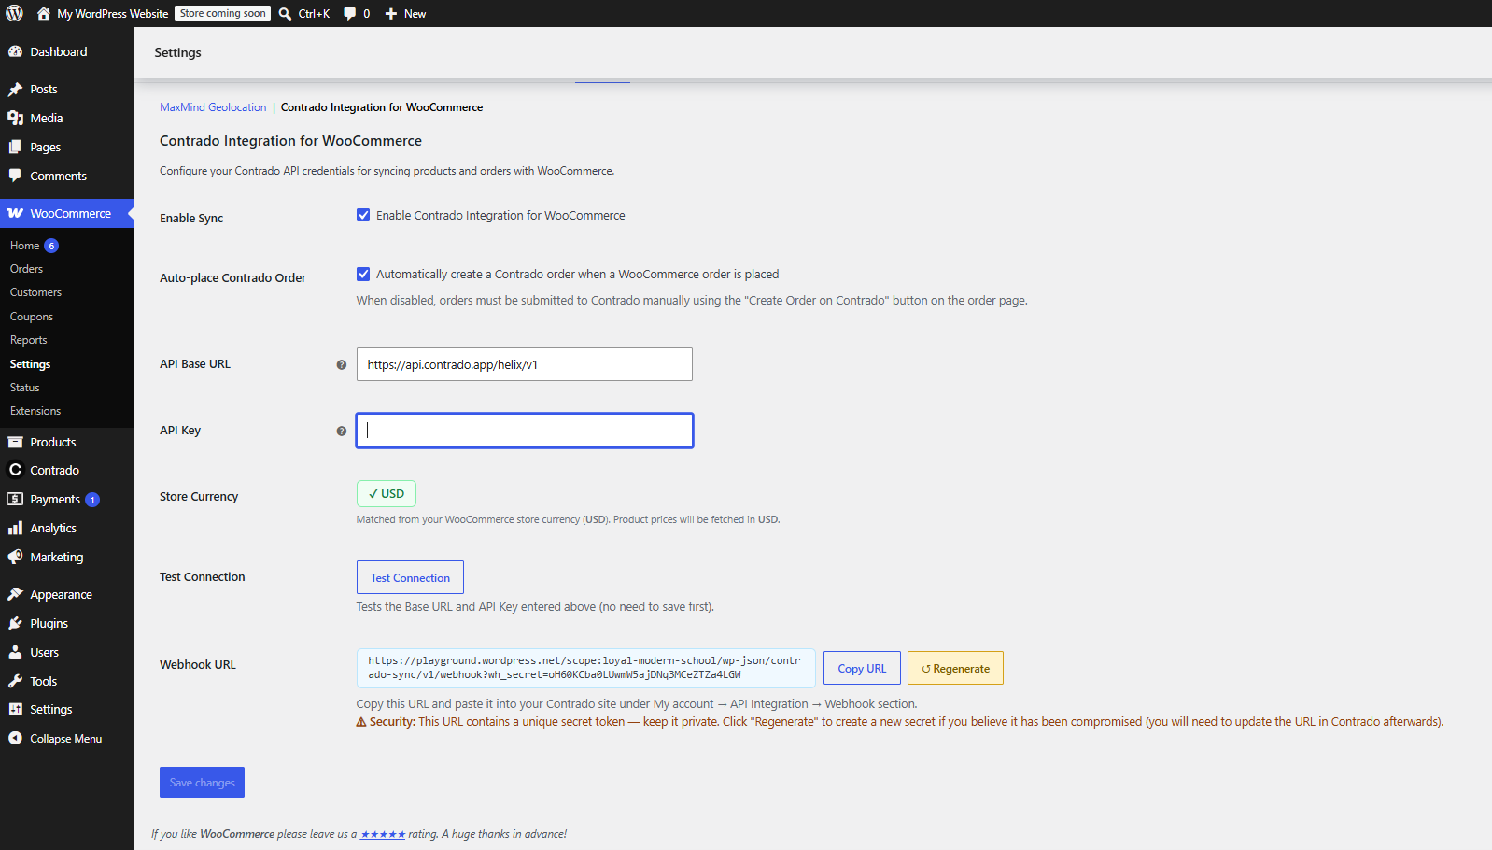1492x850 pixels.
Task: Open the WordPress logo menu
Action: coord(14,13)
